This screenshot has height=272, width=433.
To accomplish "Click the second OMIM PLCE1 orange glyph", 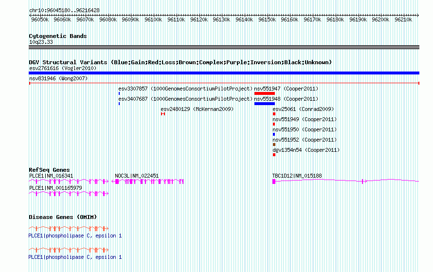I will click(69, 250).
